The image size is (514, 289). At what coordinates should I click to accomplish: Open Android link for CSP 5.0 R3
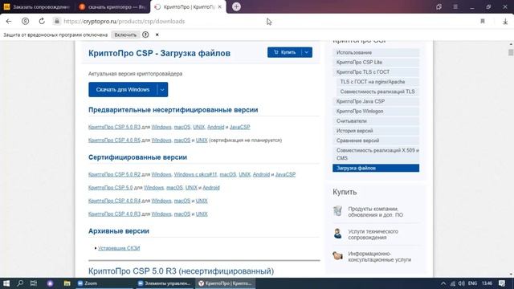pyautogui.click(x=215, y=127)
